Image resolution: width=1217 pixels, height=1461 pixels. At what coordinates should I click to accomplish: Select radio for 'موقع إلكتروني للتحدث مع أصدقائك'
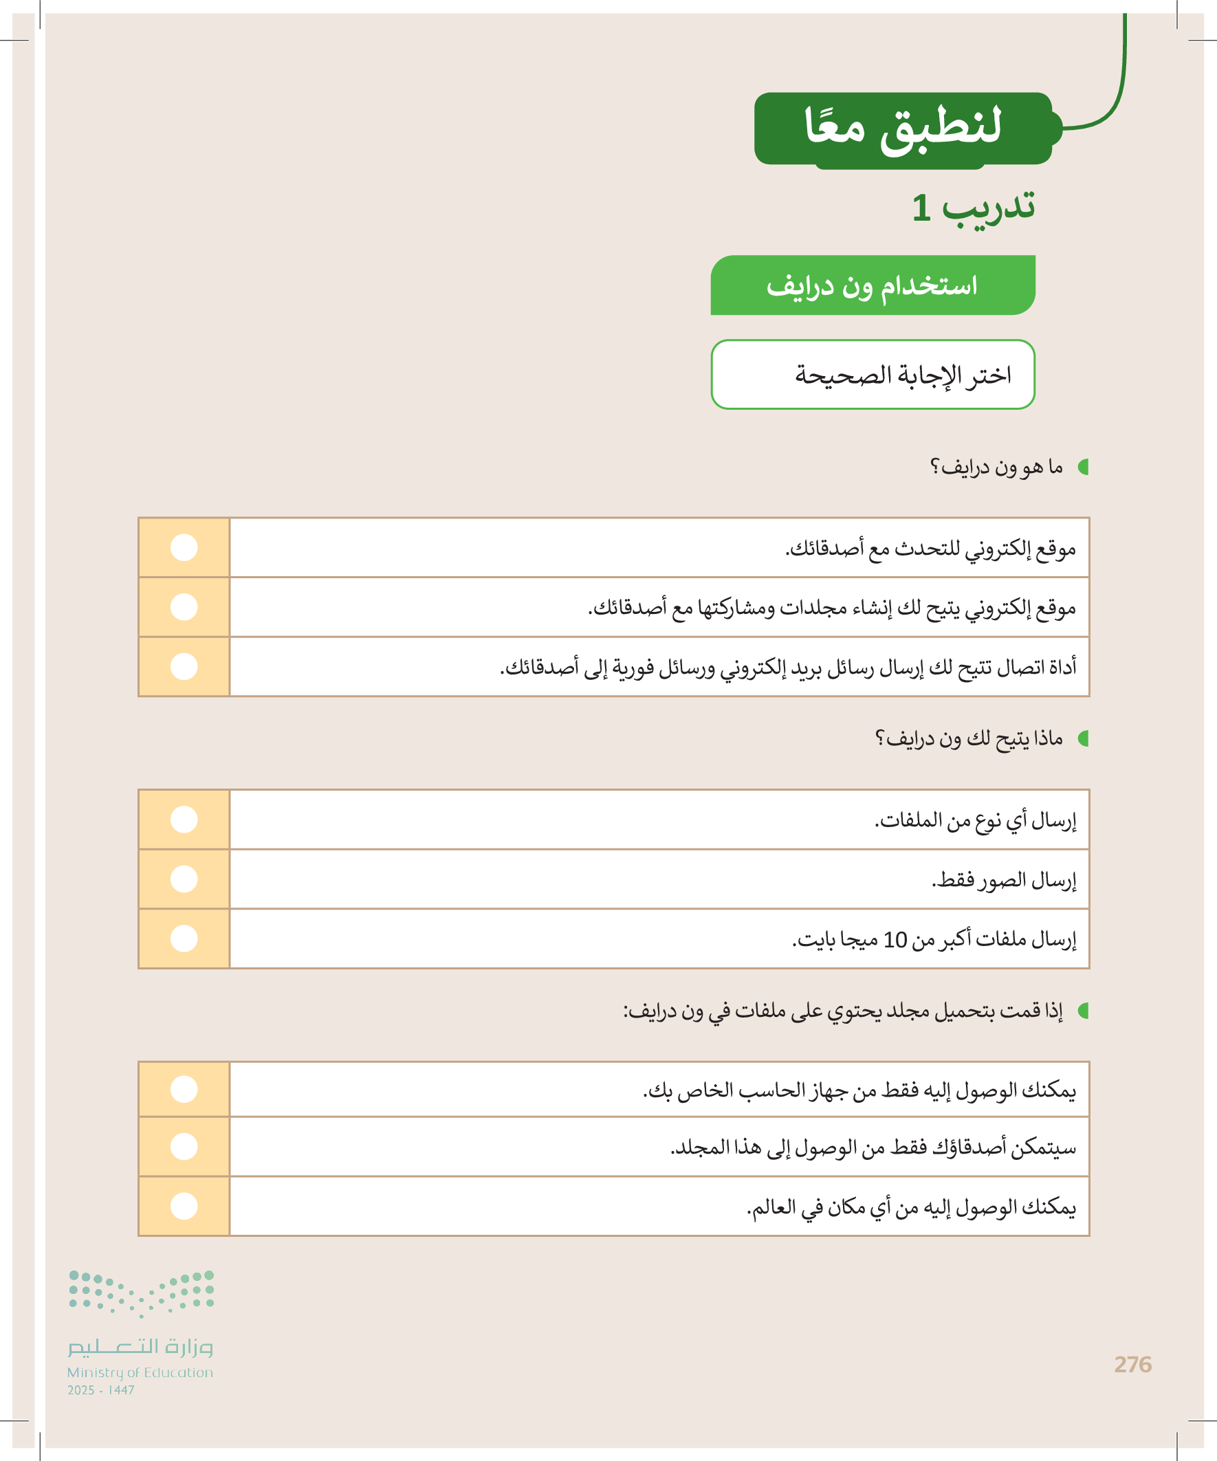184,547
